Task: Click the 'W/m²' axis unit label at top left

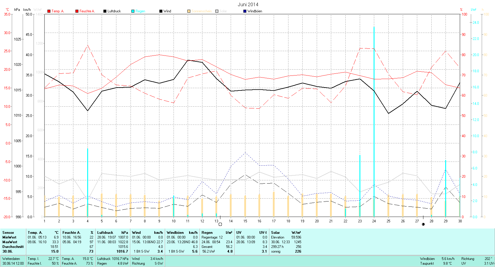Action: 38,10
